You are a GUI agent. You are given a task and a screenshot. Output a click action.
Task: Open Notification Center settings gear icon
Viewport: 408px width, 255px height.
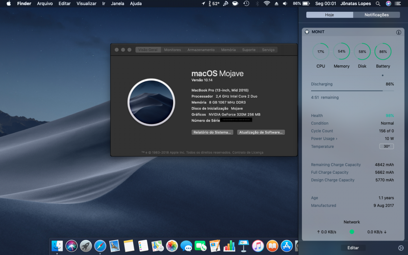[x=401, y=248]
